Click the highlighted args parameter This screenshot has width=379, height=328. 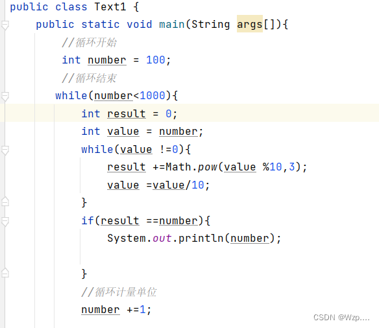[249, 24]
